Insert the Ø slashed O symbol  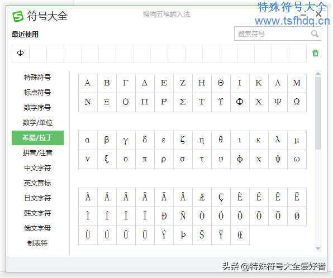(x=297, y=216)
